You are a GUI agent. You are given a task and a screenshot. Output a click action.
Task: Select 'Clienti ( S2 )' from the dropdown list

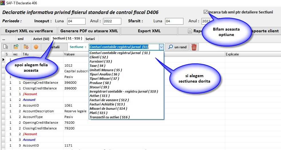pyautogui.click(x=99, y=57)
